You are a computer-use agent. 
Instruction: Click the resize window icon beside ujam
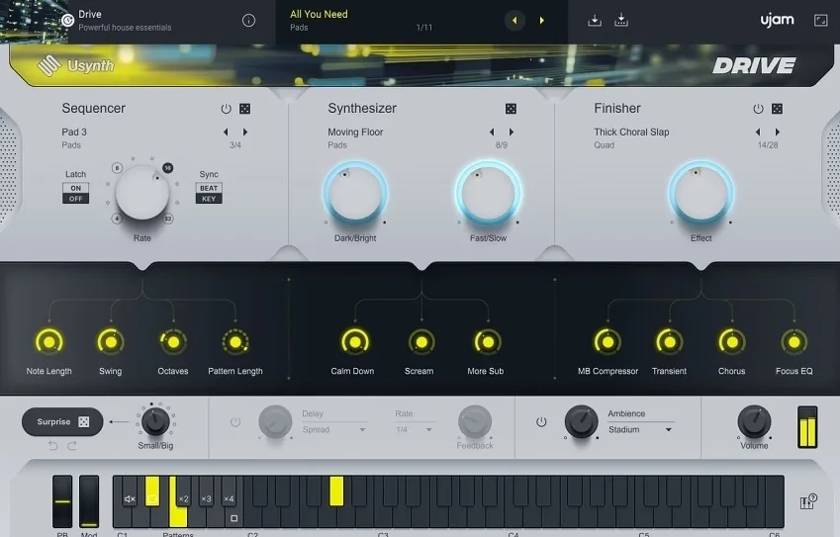820,20
